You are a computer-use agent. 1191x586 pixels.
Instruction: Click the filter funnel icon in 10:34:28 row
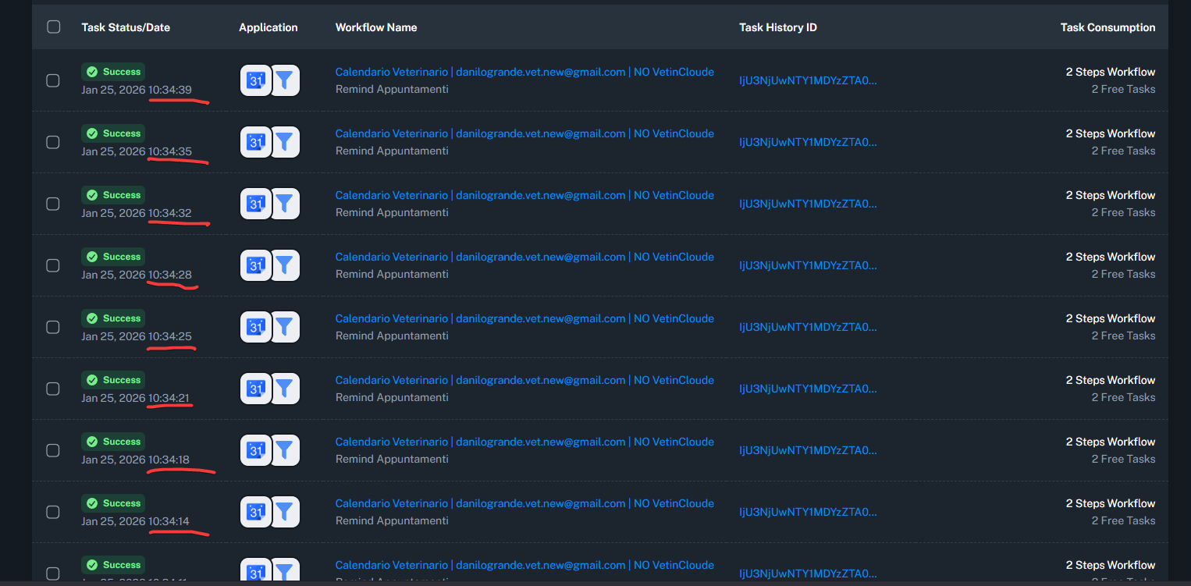(x=285, y=265)
